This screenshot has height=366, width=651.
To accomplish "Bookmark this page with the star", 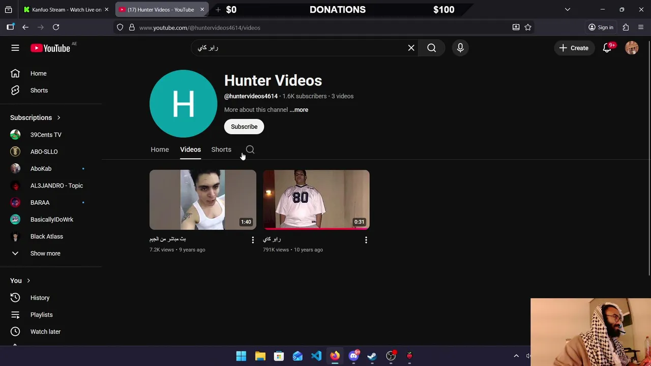I will 528,27.
